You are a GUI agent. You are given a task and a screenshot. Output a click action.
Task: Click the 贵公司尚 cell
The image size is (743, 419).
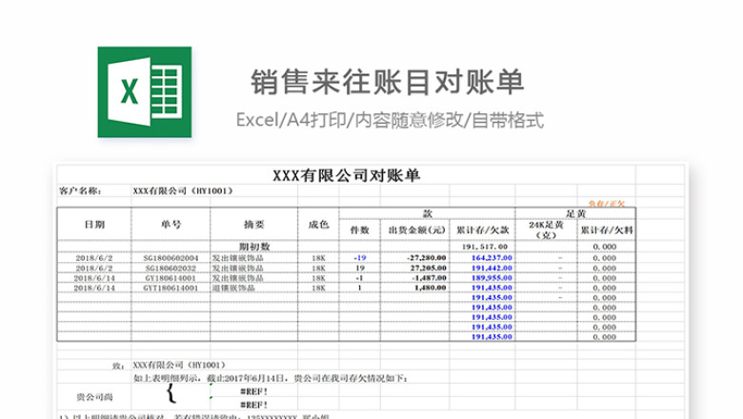click(x=94, y=397)
